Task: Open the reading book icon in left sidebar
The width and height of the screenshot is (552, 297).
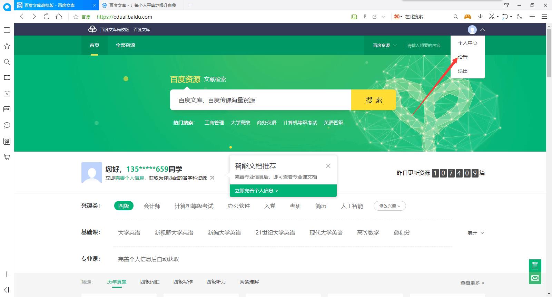Action: click(x=7, y=78)
